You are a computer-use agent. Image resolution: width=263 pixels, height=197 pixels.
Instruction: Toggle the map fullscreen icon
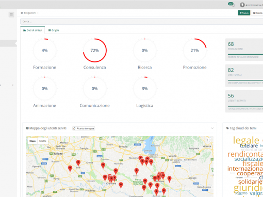click(209, 140)
